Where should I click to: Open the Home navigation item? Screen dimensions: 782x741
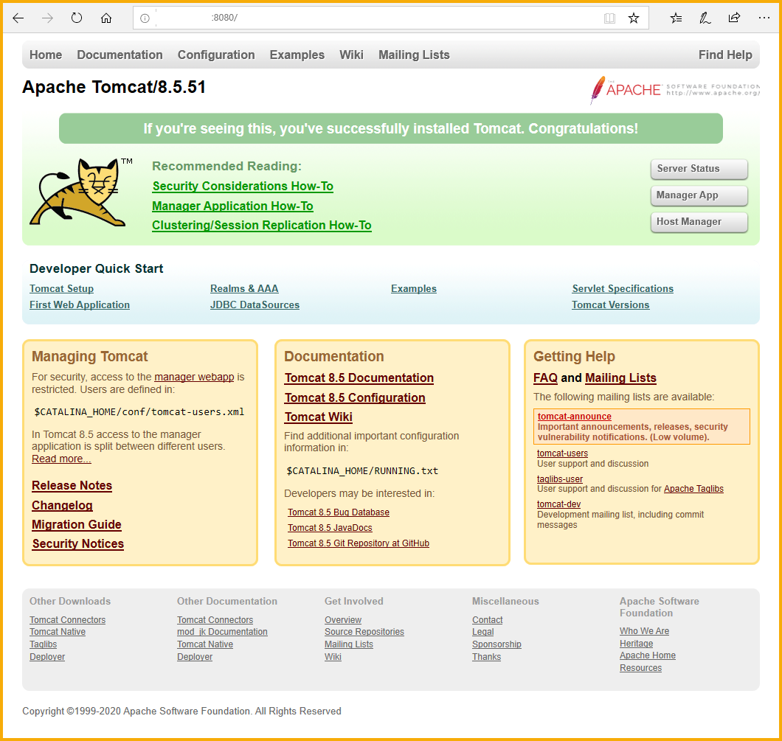coord(46,55)
